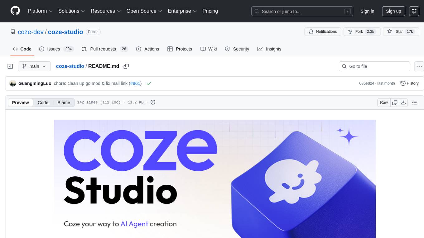Click the shield icon beside file size
Screen dimensions: 424x238
(x=153, y=102)
